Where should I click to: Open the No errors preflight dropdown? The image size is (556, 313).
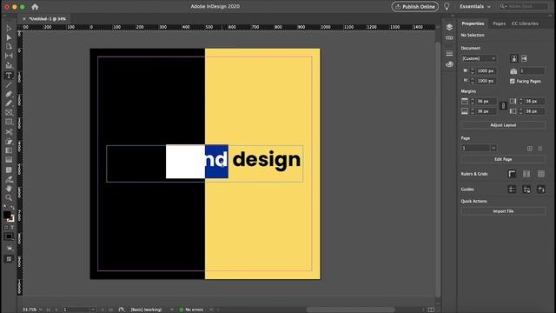(x=211, y=310)
